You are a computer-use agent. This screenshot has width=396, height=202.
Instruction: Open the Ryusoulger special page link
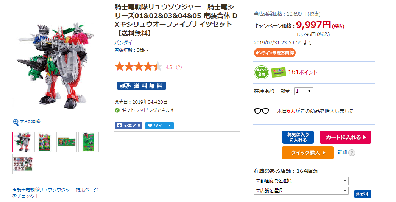point(55,193)
